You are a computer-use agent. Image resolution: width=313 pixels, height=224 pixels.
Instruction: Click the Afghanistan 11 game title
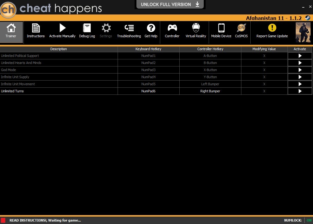(x=274, y=18)
